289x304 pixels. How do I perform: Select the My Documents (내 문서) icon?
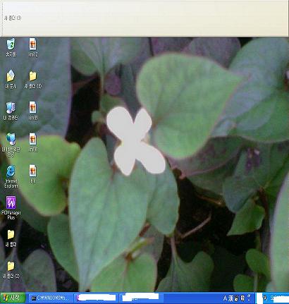(11, 79)
